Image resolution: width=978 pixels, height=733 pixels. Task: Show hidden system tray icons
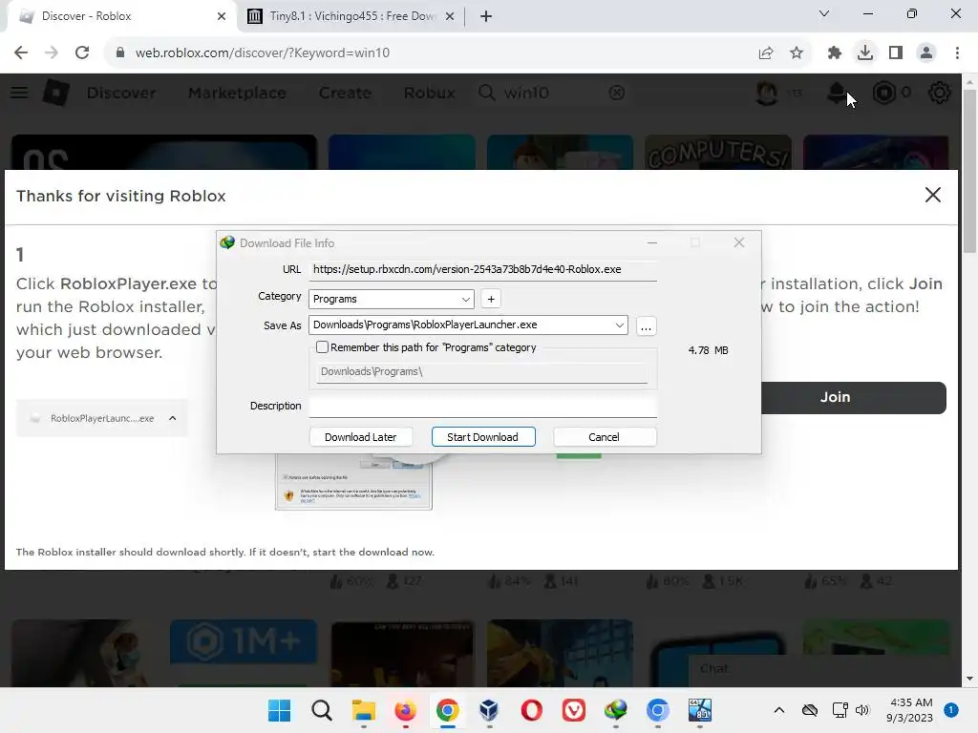pyautogui.click(x=779, y=710)
